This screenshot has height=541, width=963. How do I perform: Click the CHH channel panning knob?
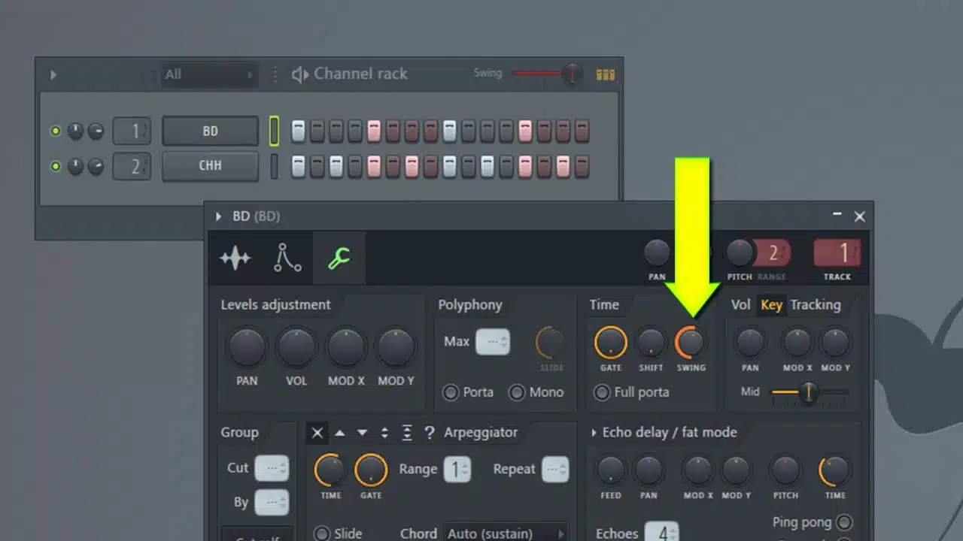pyautogui.click(x=75, y=166)
